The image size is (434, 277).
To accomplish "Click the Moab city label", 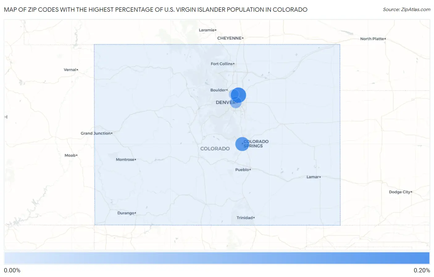I will [70, 155].
